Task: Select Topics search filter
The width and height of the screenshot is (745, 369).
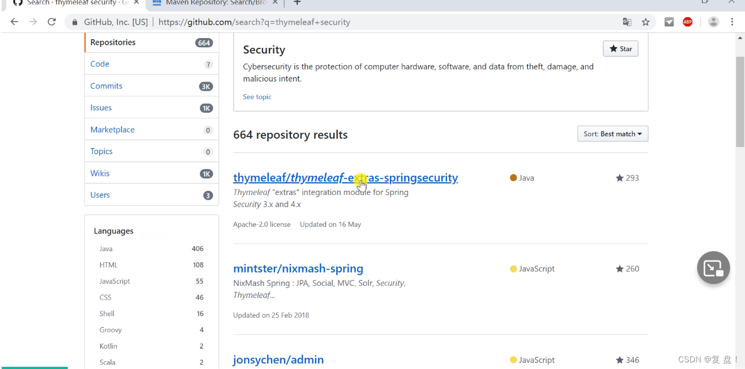Action: (151, 151)
